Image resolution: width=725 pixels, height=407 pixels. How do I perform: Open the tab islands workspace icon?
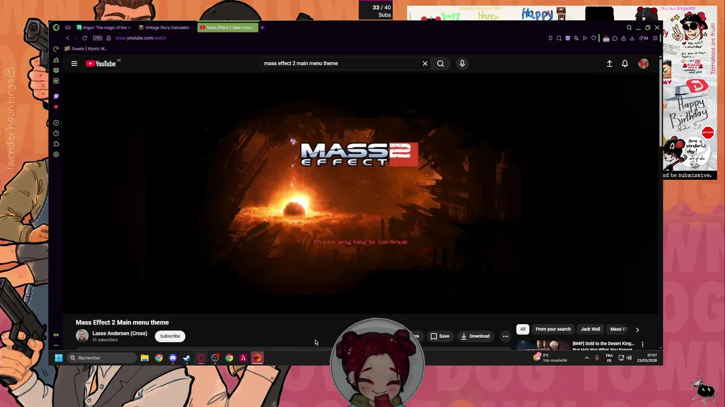(x=68, y=27)
